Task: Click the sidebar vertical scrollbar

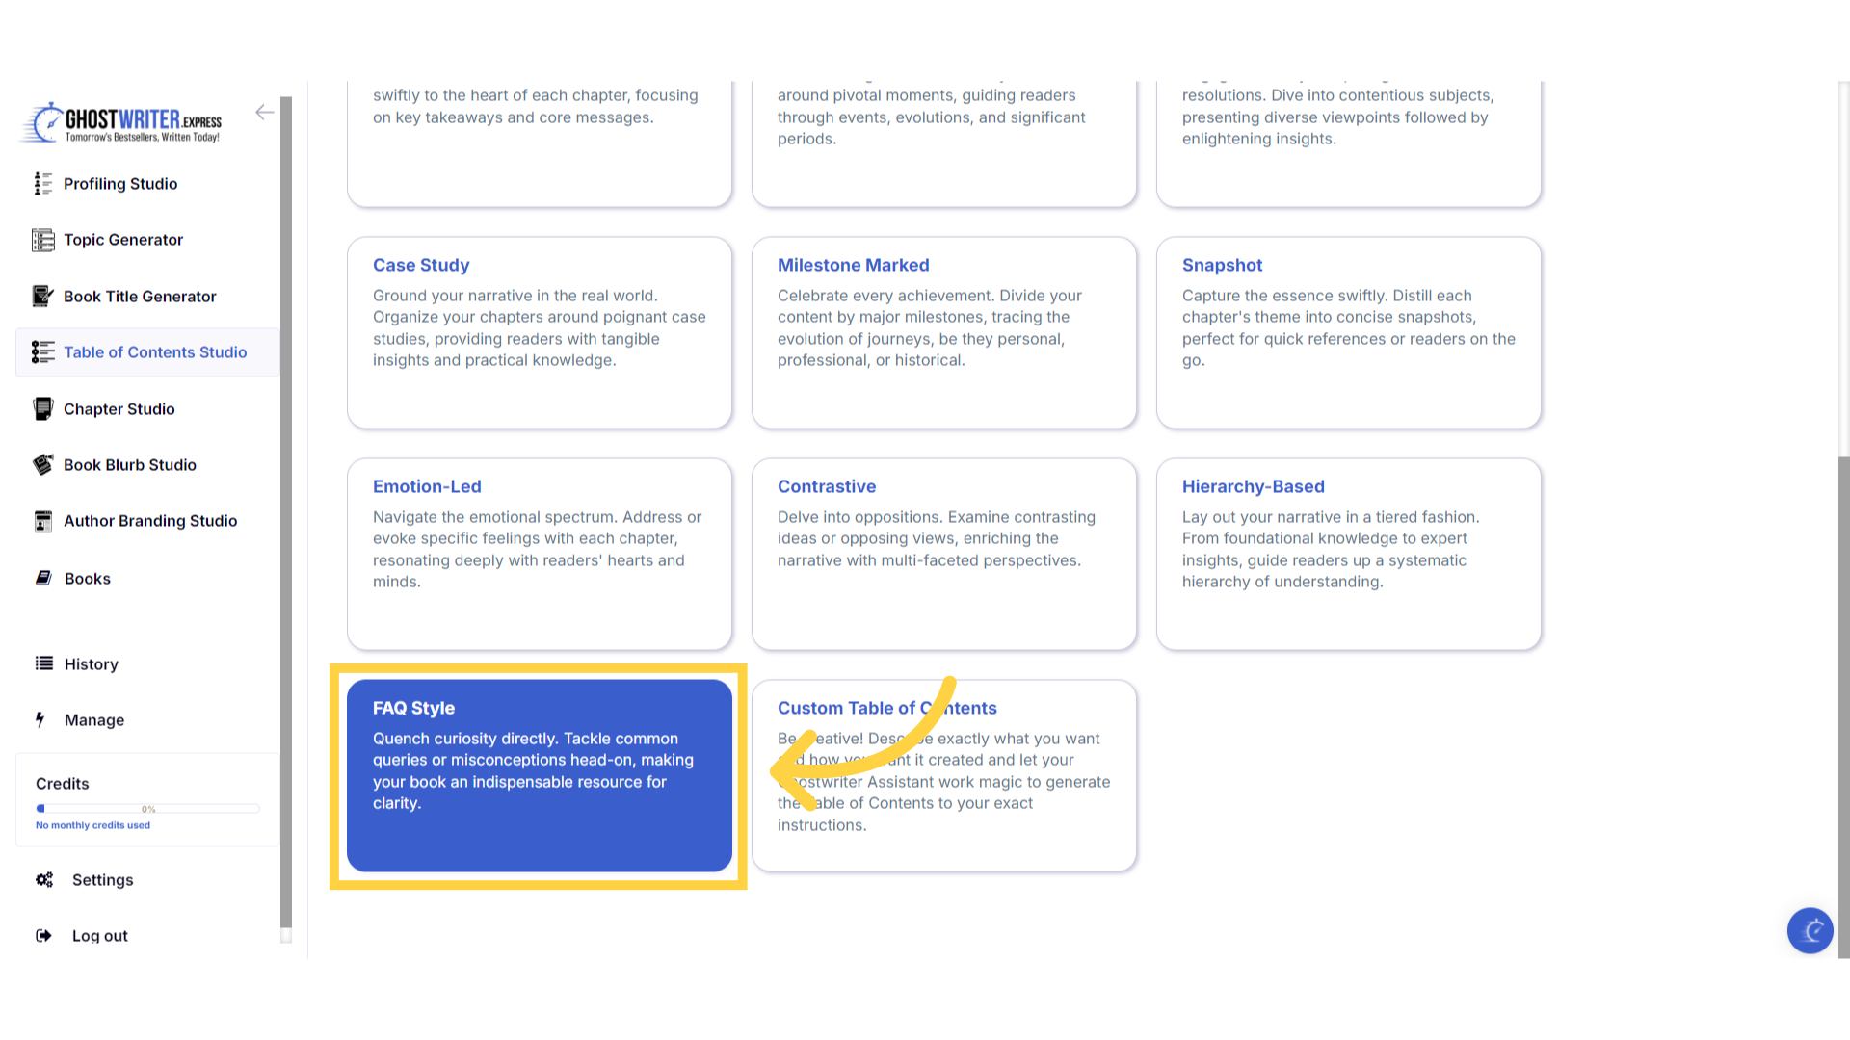Action: (x=286, y=510)
